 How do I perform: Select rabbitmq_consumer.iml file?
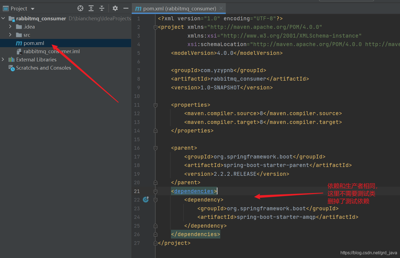(x=66, y=51)
